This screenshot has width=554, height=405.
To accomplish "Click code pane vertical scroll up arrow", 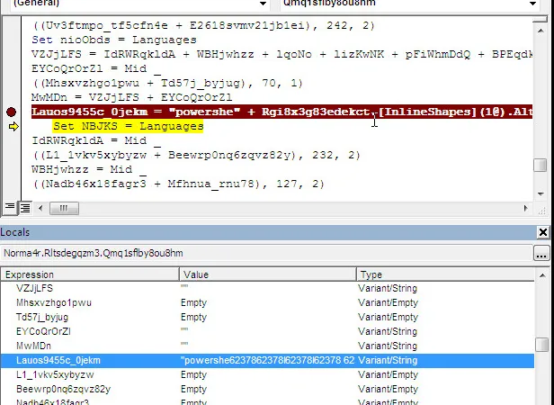I will pos(541,31).
